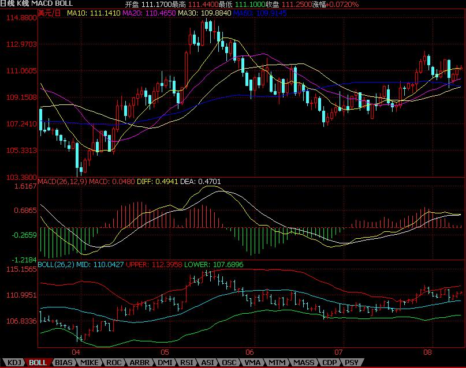Switch to the KDJ indicator tab
This screenshot has height=368, width=466.
coord(13,362)
